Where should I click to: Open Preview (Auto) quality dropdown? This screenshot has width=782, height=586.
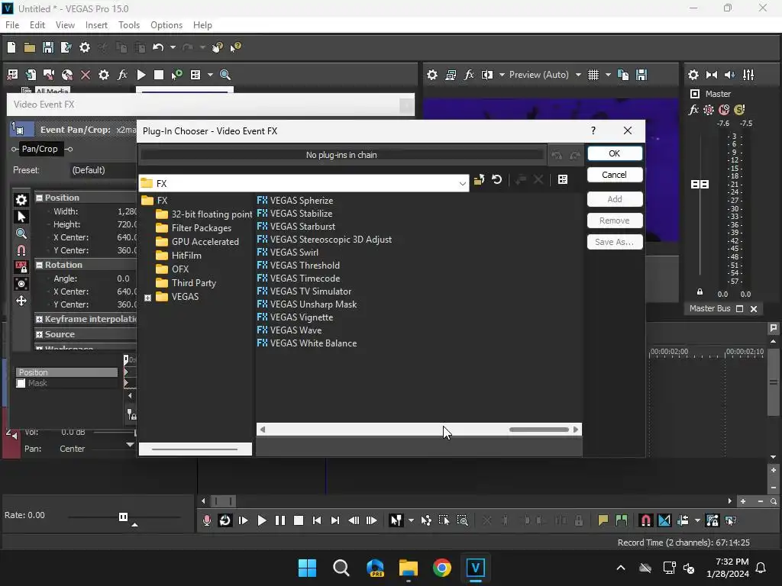point(579,75)
